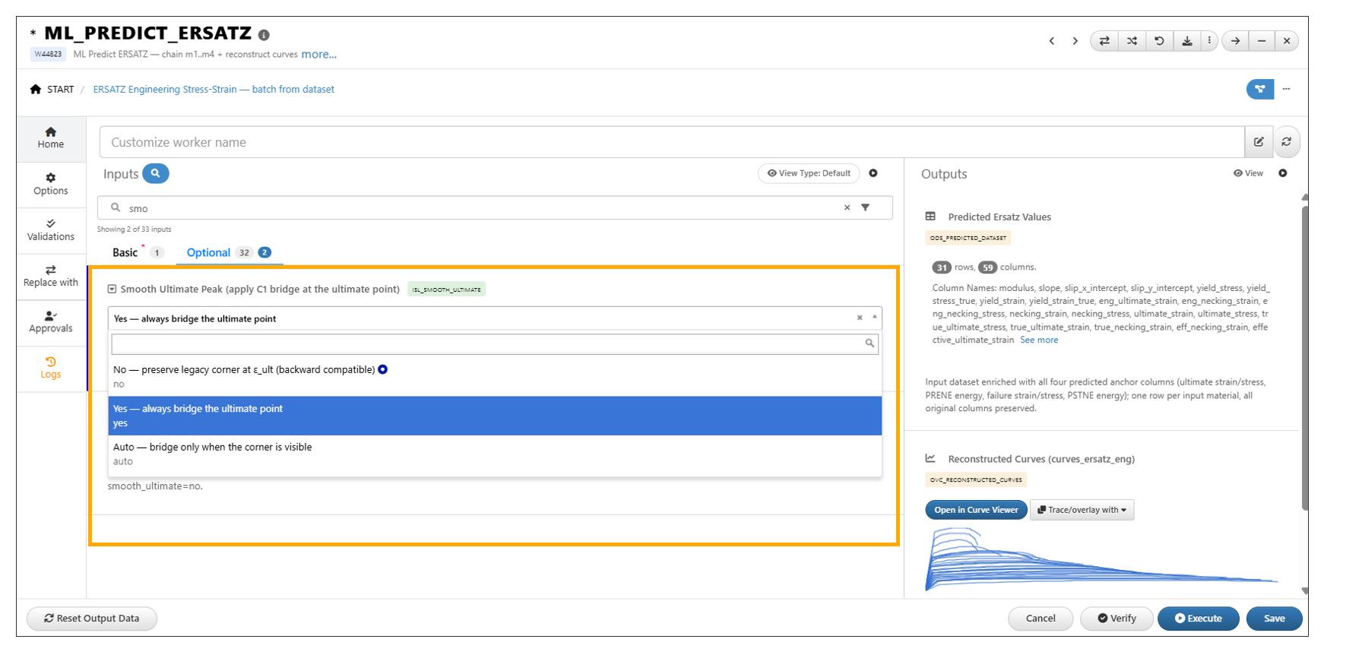Toggle the Outputs View eye option
Screen dimensions: 1362x655
(1248, 173)
